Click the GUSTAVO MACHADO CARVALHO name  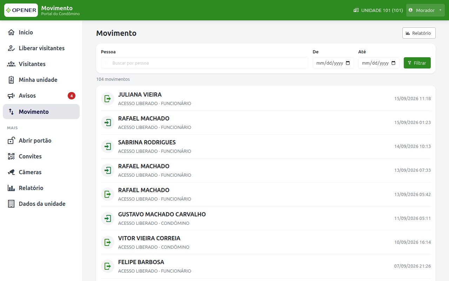point(162,214)
